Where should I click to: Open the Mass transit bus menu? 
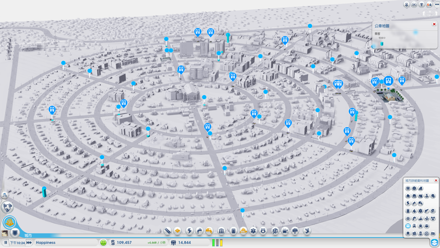[x=285, y=231]
